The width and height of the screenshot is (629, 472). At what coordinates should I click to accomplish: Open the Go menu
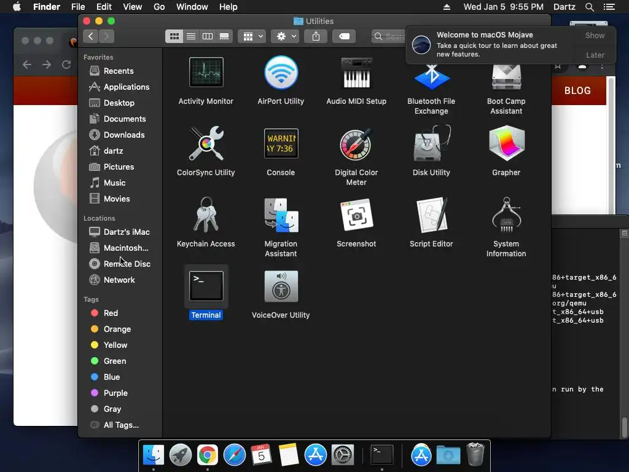[x=159, y=7]
